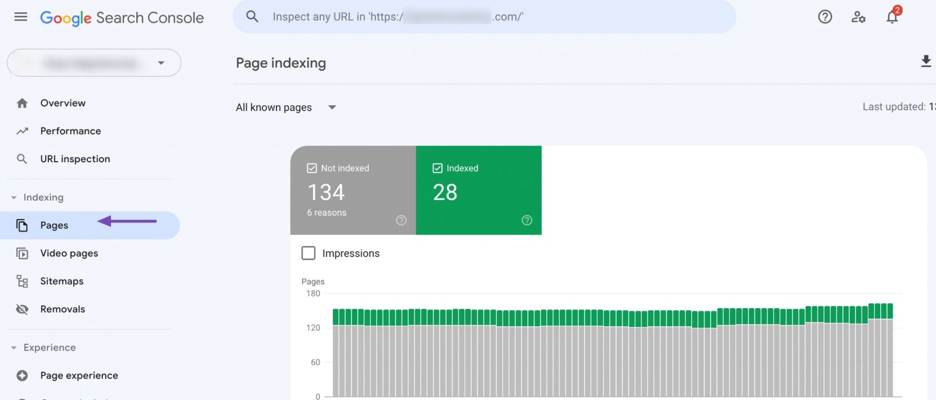Click the Page indexing heading
The height and width of the screenshot is (400, 936).
pyautogui.click(x=280, y=63)
